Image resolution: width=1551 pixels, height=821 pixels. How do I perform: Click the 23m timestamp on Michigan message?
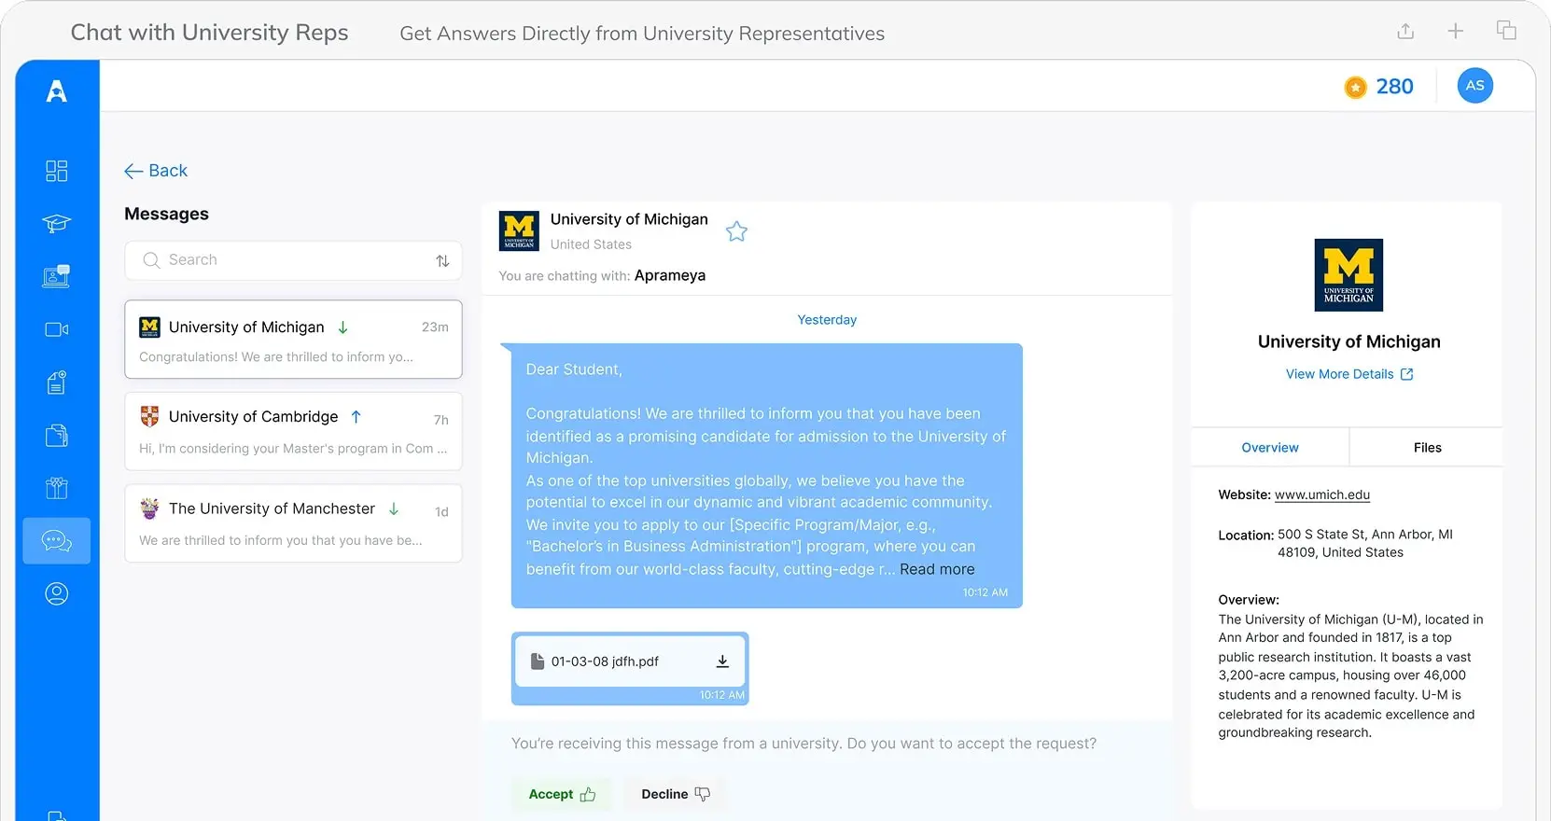point(435,327)
